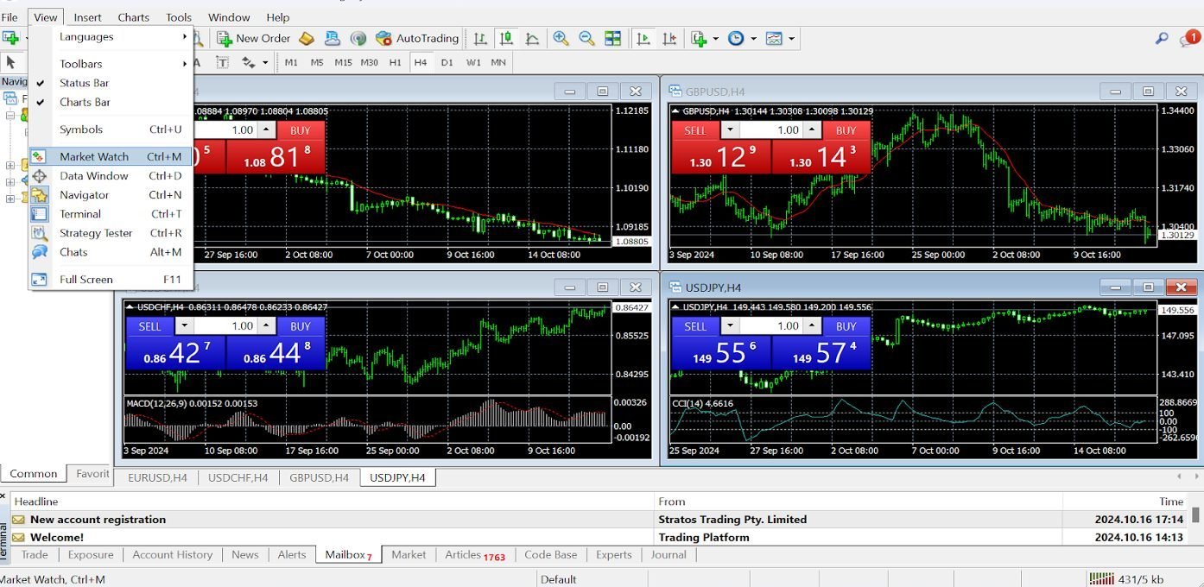Click Navigator in the View menu
This screenshot has height=587, width=1204.
tap(111, 195)
